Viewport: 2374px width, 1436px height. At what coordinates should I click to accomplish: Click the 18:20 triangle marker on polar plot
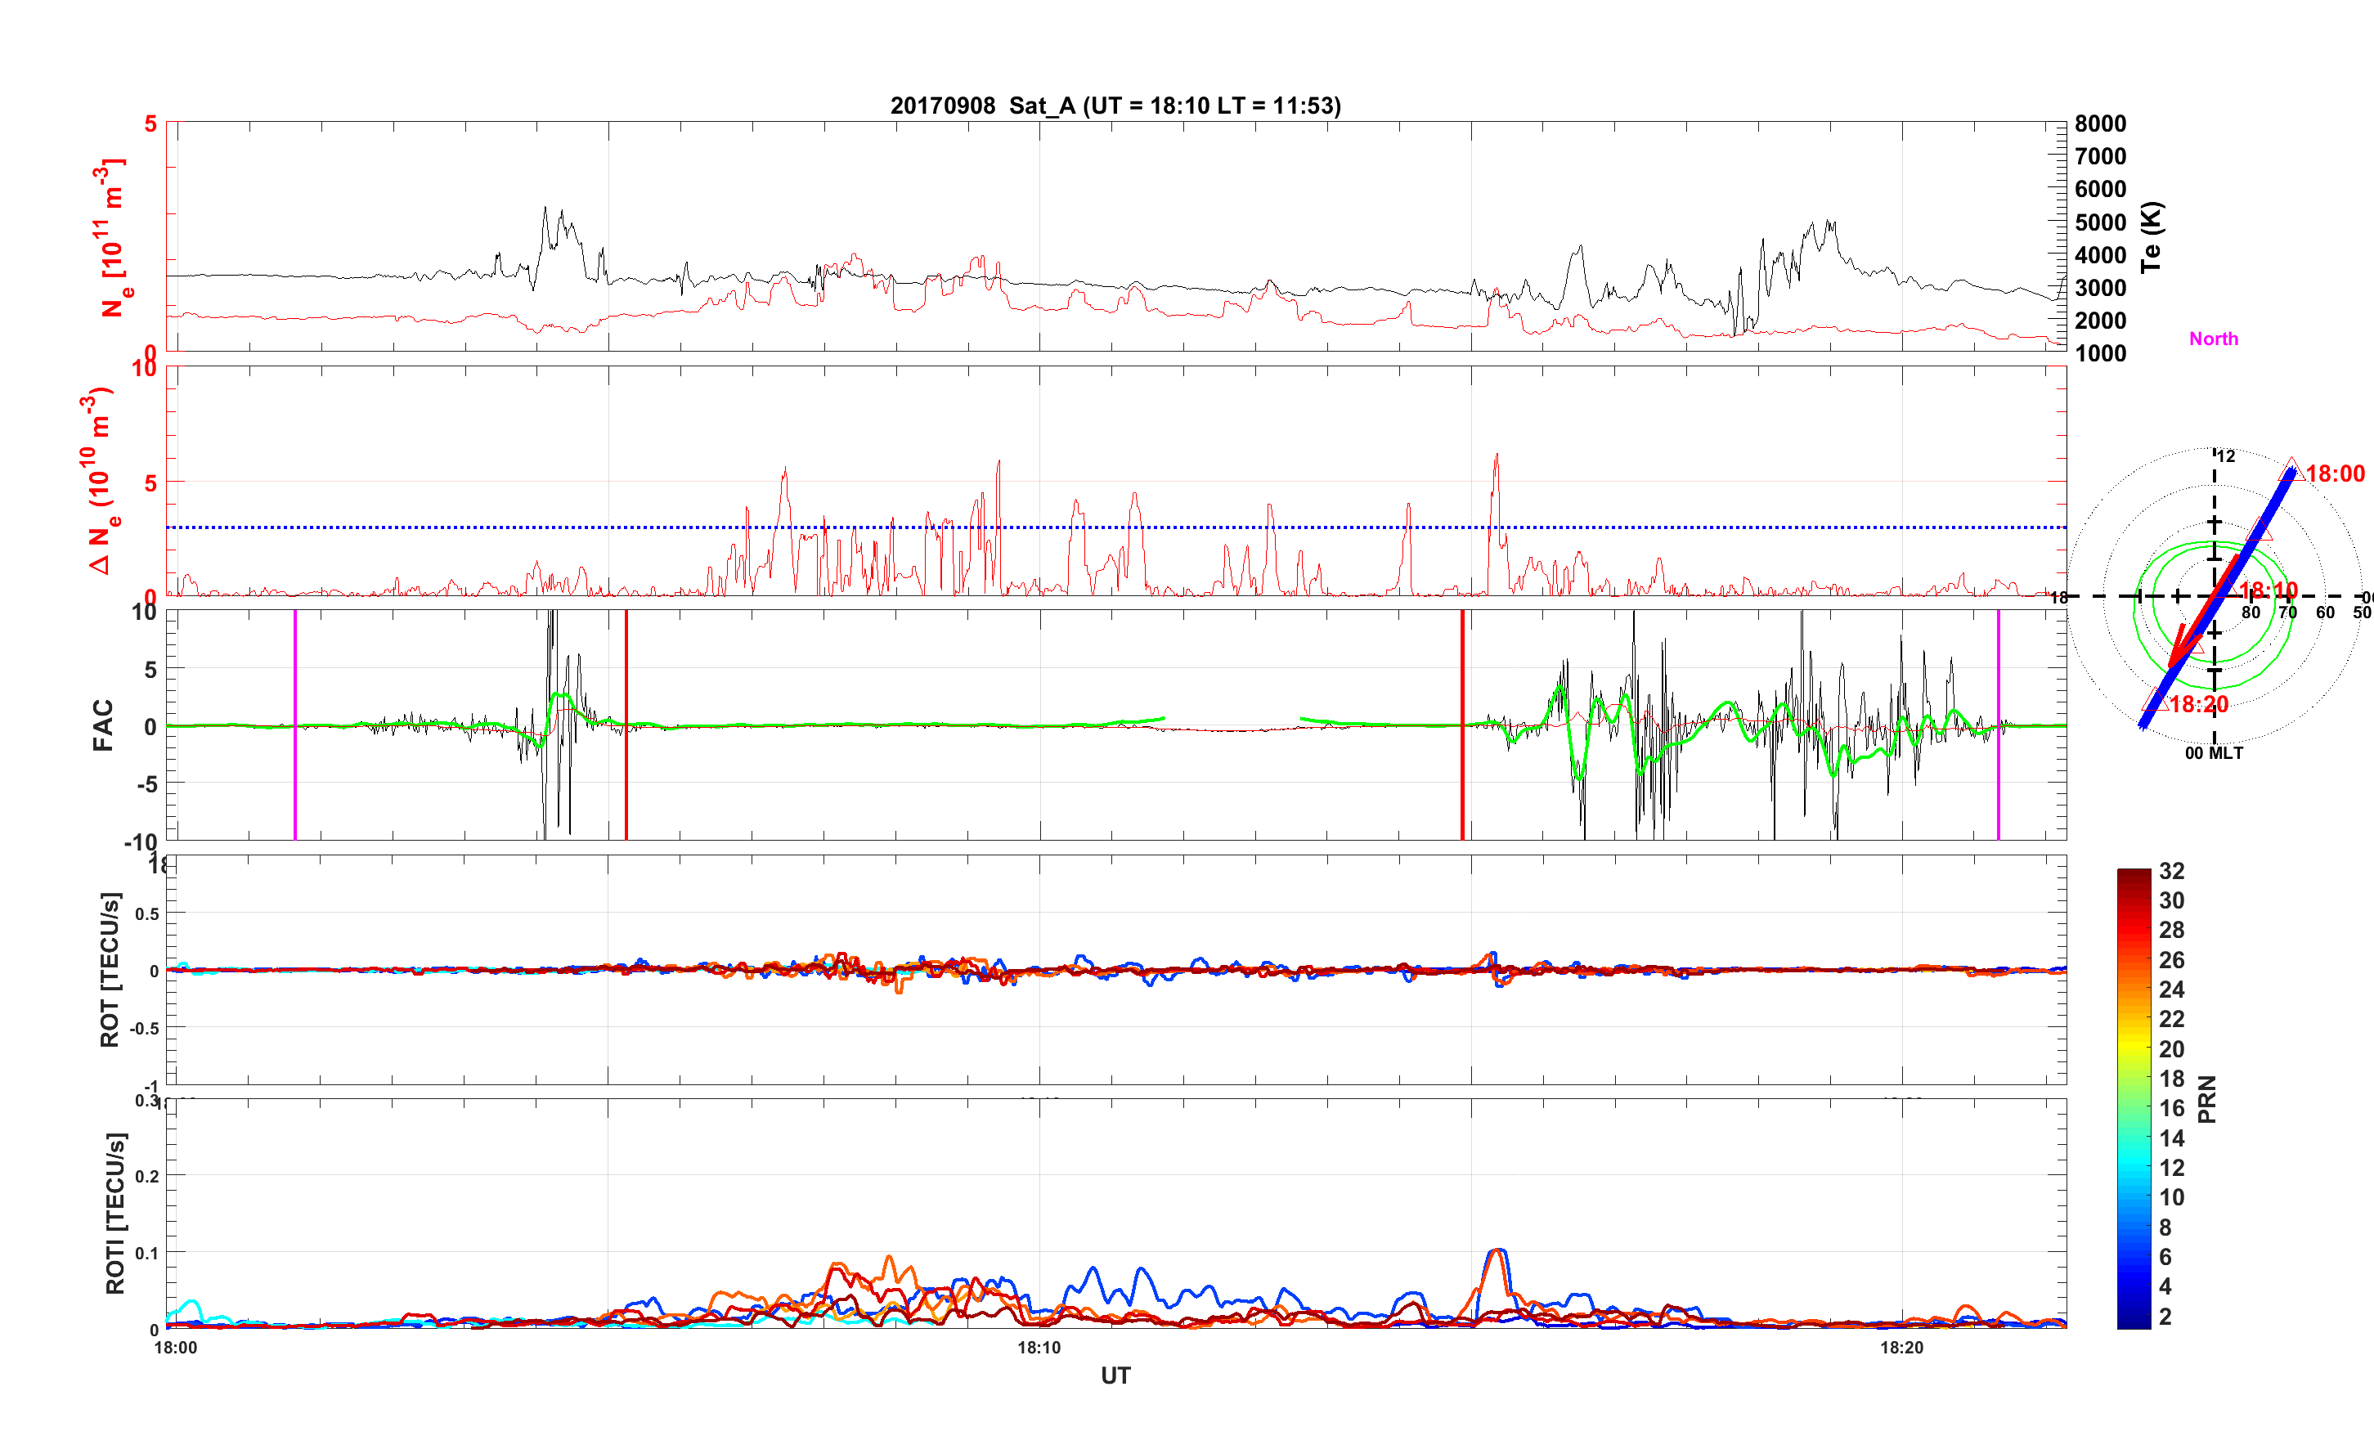coord(2156,701)
